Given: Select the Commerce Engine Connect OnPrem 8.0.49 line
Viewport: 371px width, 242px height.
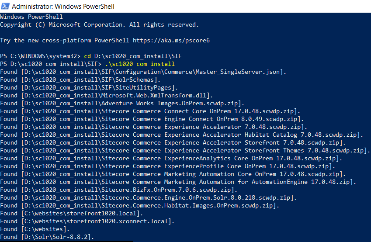Looking at the screenshot, I should pos(152,119).
